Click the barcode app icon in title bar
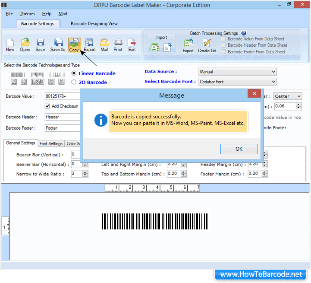 4,5
